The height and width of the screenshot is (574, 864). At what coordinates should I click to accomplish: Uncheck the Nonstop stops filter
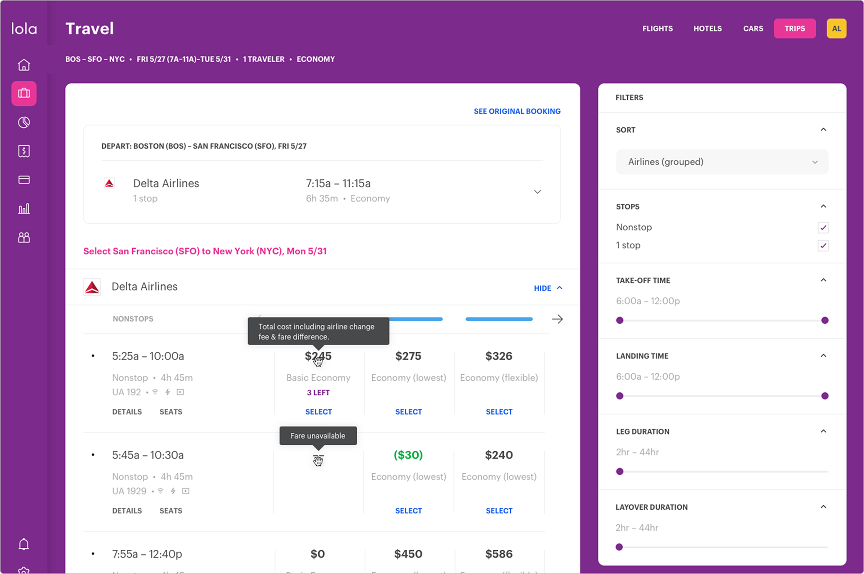click(x=823, y=228)
